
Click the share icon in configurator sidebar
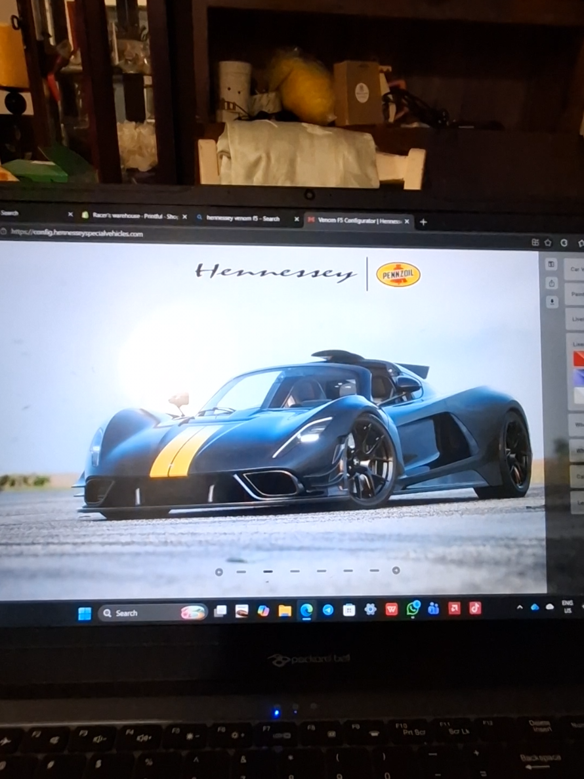click(552, 283)
